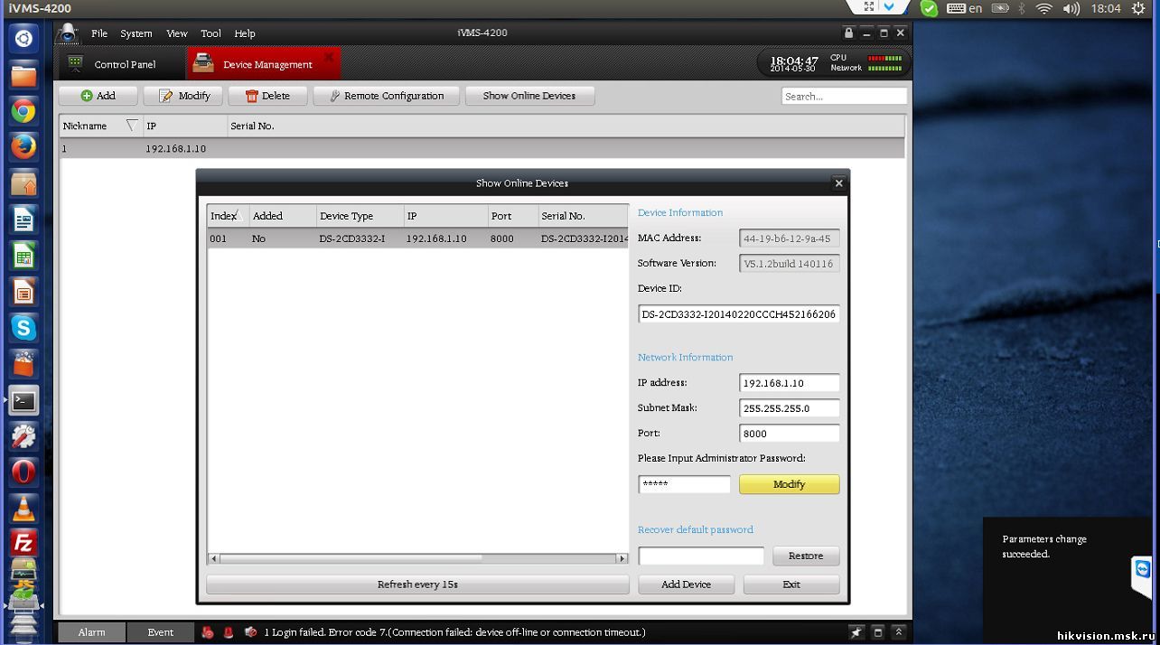Click the fullscreen arrows icon at top
The height and width of the screenshot is (645, 1160).
pos(869,6)
